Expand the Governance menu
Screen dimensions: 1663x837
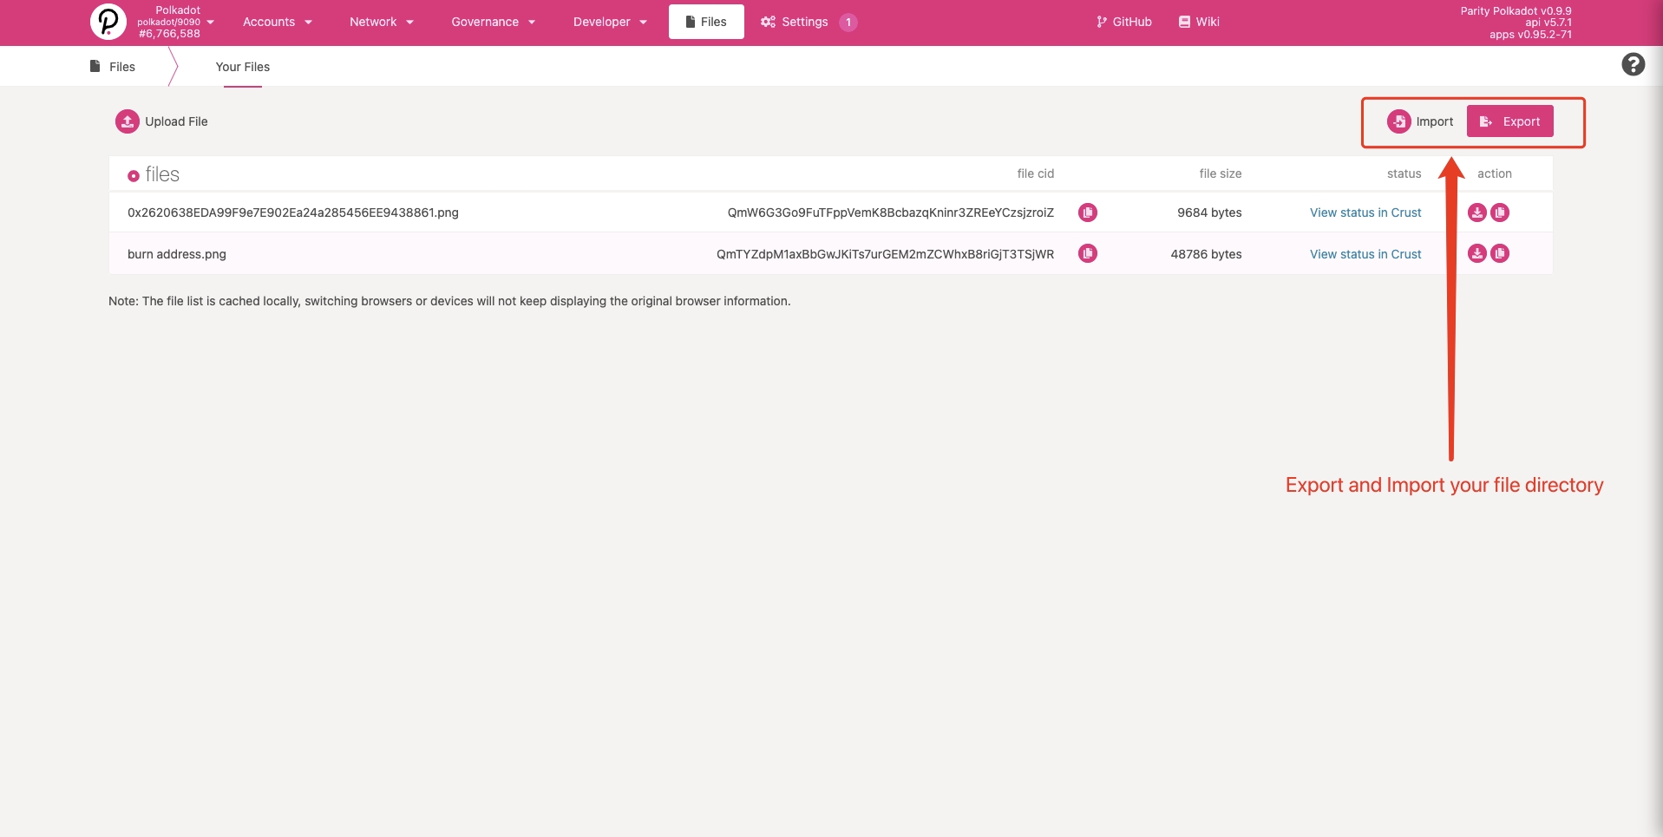(493, 22)
